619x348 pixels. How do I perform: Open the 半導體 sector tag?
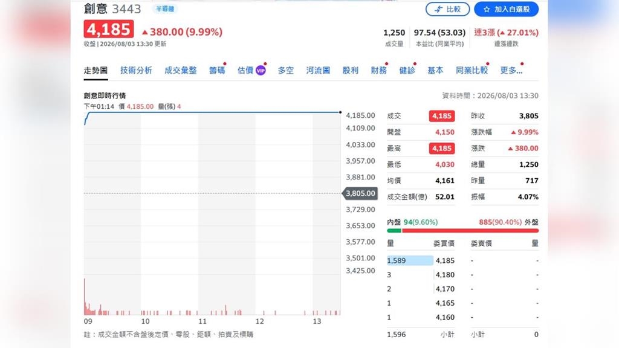(165, 8)
